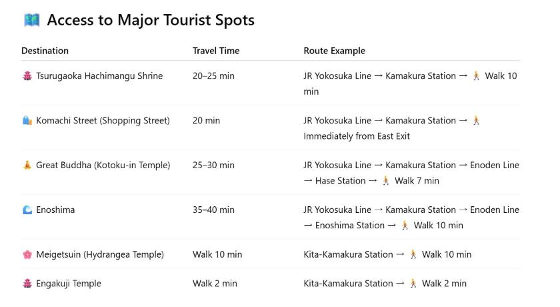Click the Travel Time column header
The height and width of the screenshot is (307, 560).
(x=216, y=51)
